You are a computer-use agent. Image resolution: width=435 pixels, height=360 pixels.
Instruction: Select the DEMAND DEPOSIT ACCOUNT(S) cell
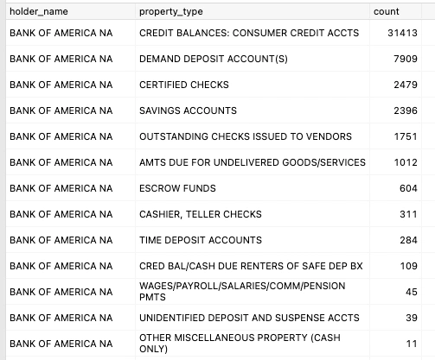pos(253,59)
